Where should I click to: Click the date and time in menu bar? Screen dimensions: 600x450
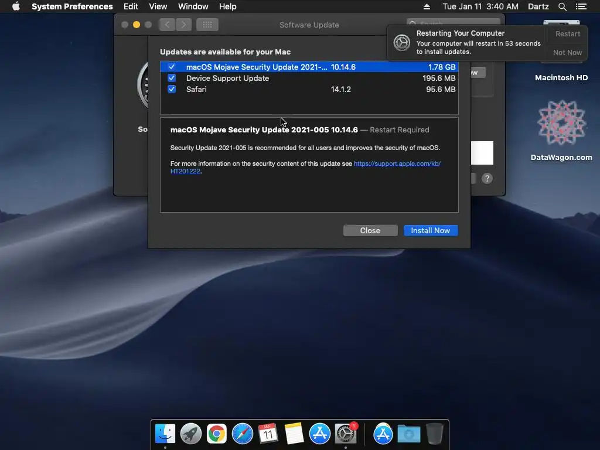click(480, 6)
